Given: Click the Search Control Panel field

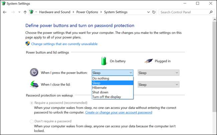Looking at the screenshot, I should pos(184,12).
